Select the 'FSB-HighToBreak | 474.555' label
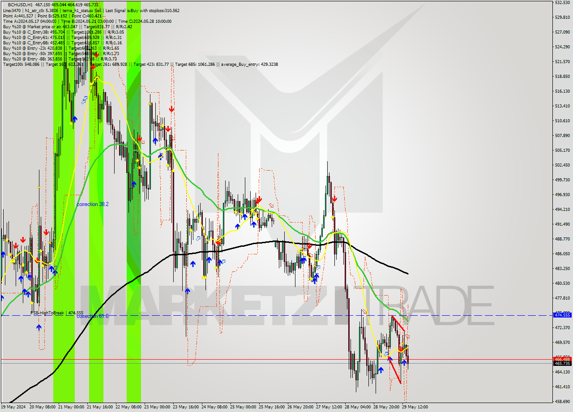Screen dimensions: 573x412 pos(57,313)
